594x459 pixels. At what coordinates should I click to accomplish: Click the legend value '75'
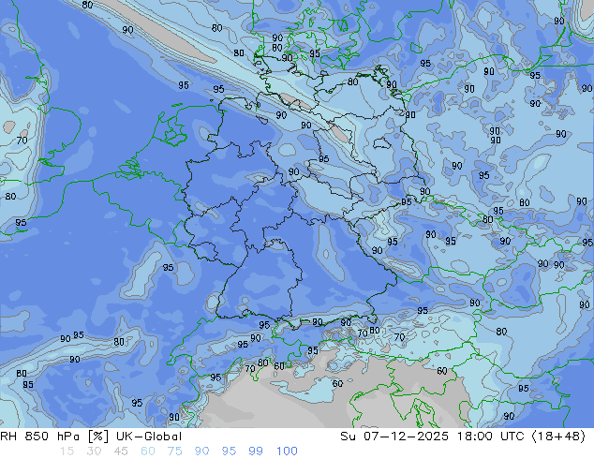174,452
